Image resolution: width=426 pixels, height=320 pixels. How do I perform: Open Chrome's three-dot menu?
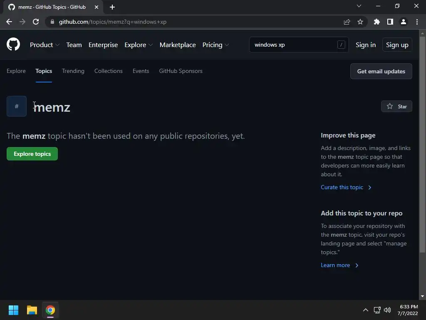point(417,22)
